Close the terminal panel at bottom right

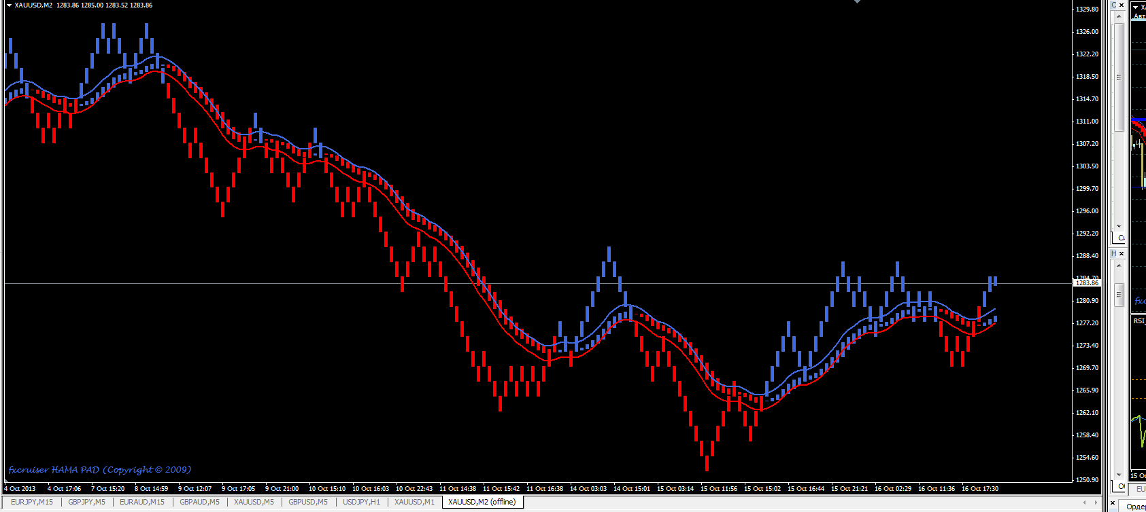coord(1113,503)
